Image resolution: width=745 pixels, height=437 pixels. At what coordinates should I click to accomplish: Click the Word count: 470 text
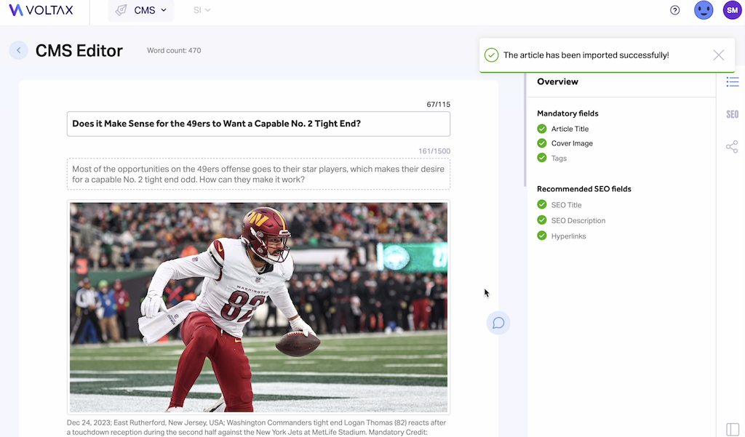[x=174, y=50]
